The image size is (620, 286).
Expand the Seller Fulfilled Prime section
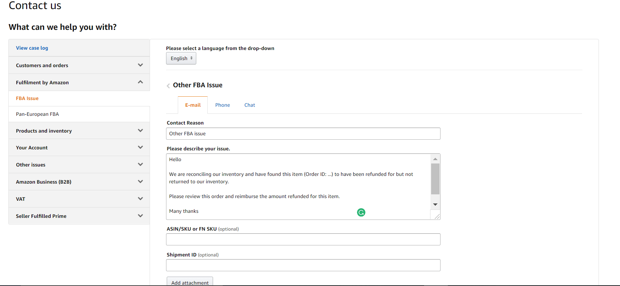point(140,216)
